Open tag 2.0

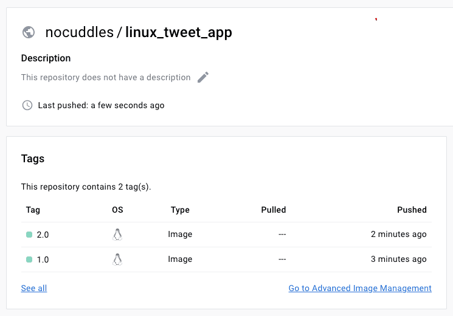click(x=43, y=235)
